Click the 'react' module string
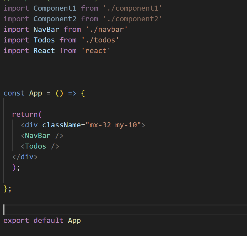This screenshot has width=247, height=236. click(96, 51)
